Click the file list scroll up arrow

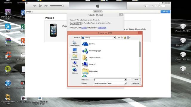(140, 41)
